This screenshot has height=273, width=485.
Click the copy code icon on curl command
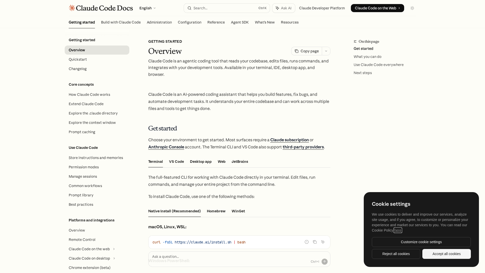coord(315,242)
